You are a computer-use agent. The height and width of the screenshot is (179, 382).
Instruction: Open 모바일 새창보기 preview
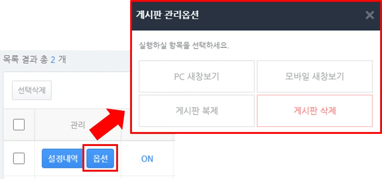point(315,76)
